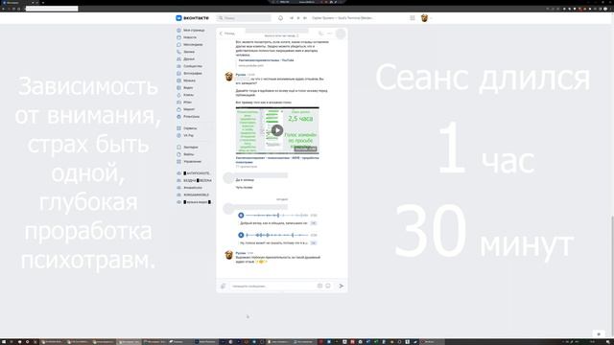Click the Видео sidebar icon
This screenshot has width=614, height=345.
pos(179,87)
